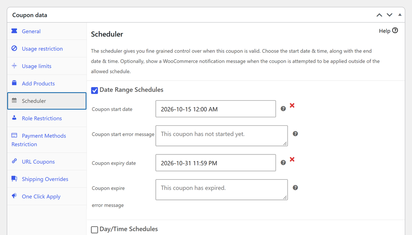Open the Shipping Overrides tab

[47, 179]
